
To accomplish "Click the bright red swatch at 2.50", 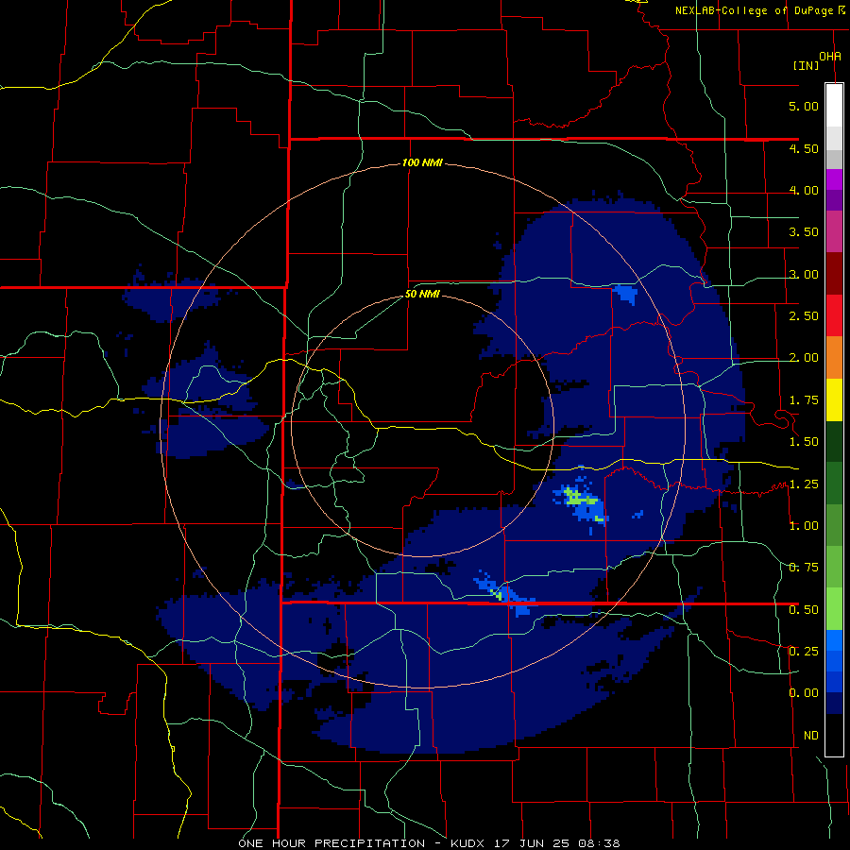I will point(834,315).
